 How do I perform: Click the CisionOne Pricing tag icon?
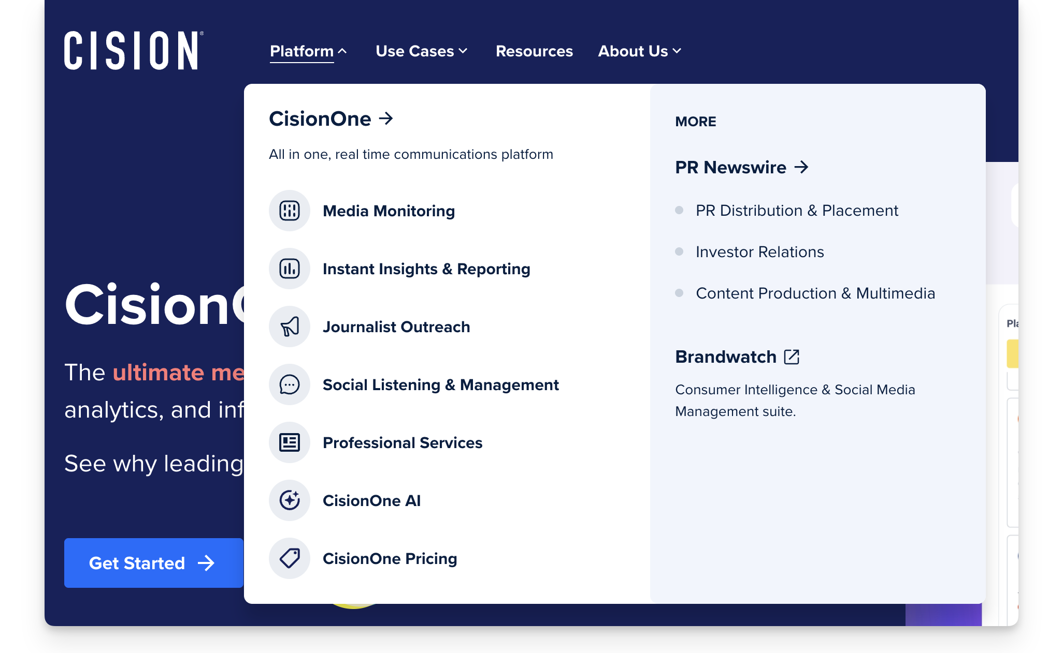point(290,558)
